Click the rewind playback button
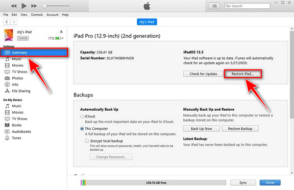 pos(14,6)
